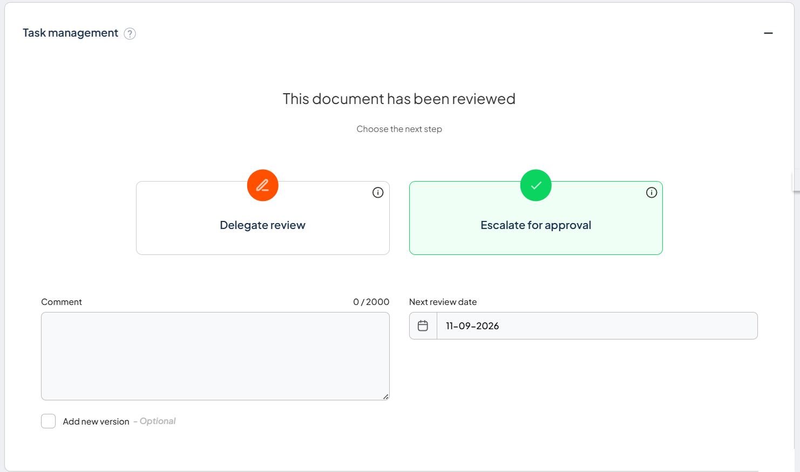The image size is (800, 472).
Task: Click the 'This document has been reviewed' heading
Action: 399,99
